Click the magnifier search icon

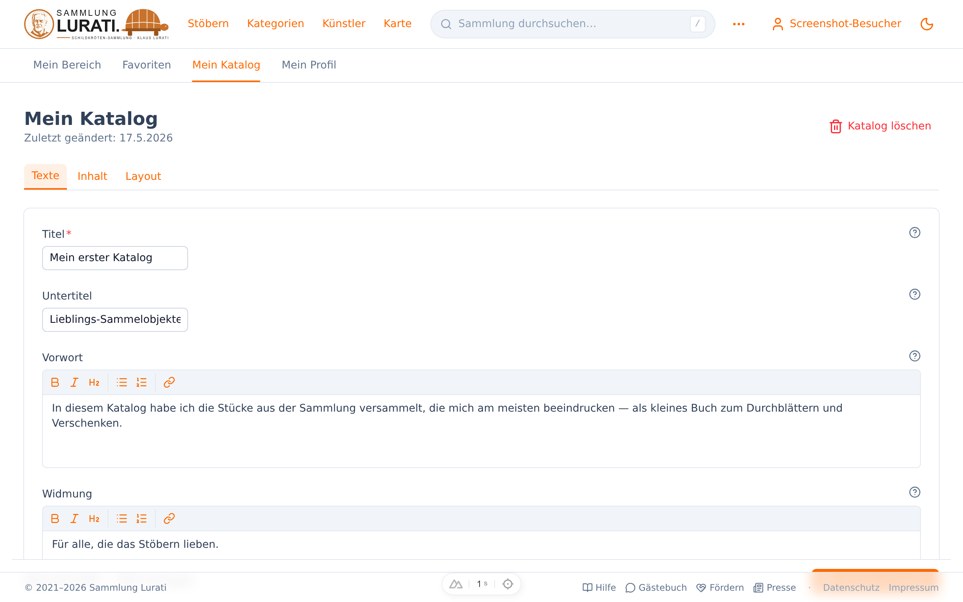pos(446,24)
